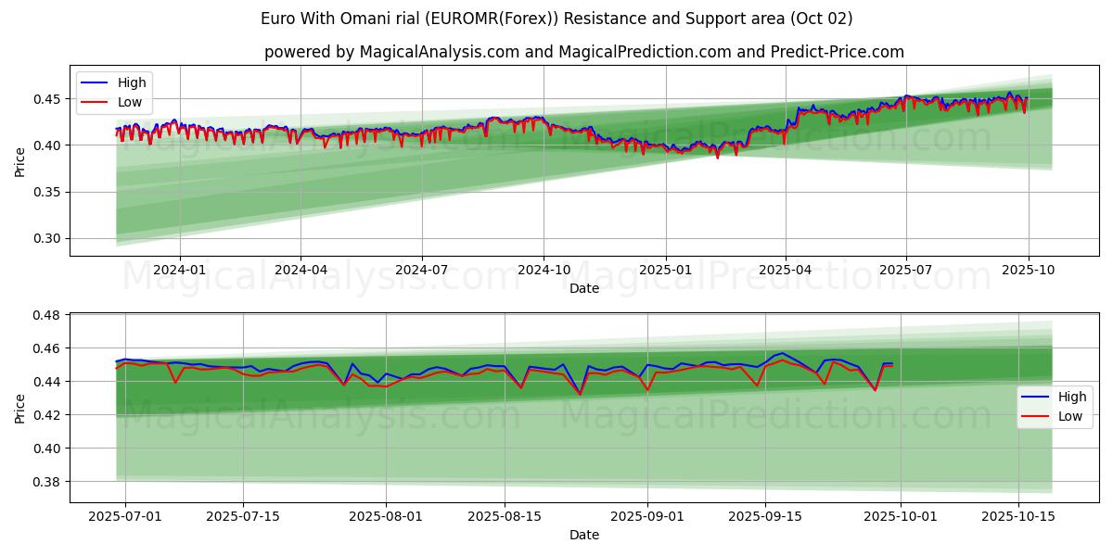Click the 2024-10 date tick label
The image size is (1113, 556).
(x=544, y=271)
